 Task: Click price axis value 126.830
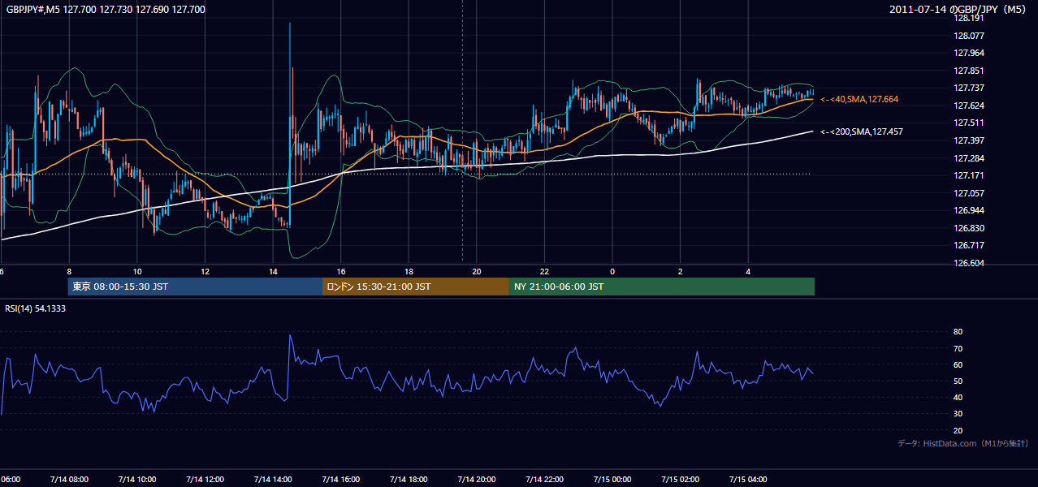coord(968,229)
